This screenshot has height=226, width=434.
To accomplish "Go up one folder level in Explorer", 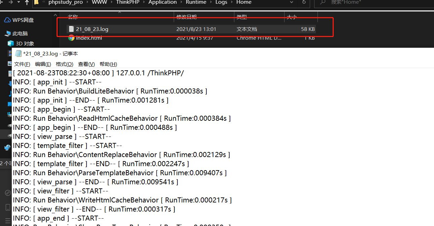I will [x=27, y=2].
